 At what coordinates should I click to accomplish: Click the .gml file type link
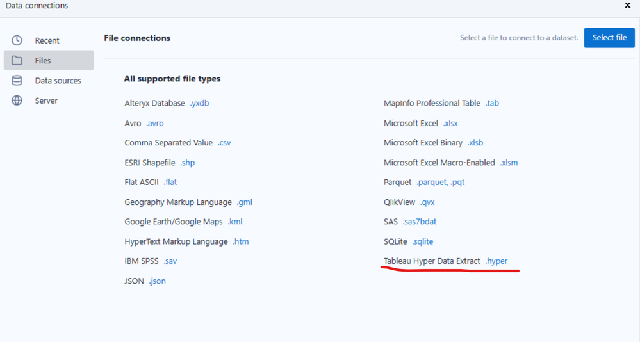pos(245,202)
